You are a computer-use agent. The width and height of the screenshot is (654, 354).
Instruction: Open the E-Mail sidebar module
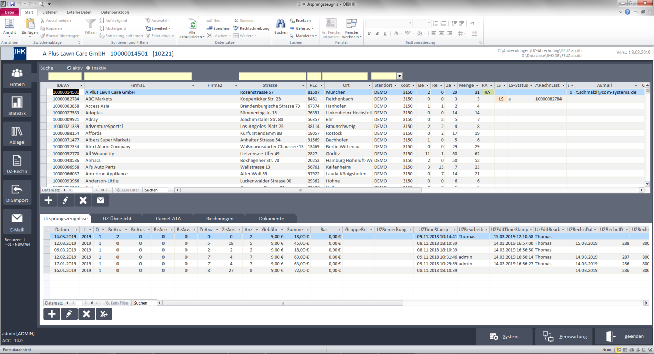(x=17, y=222)
